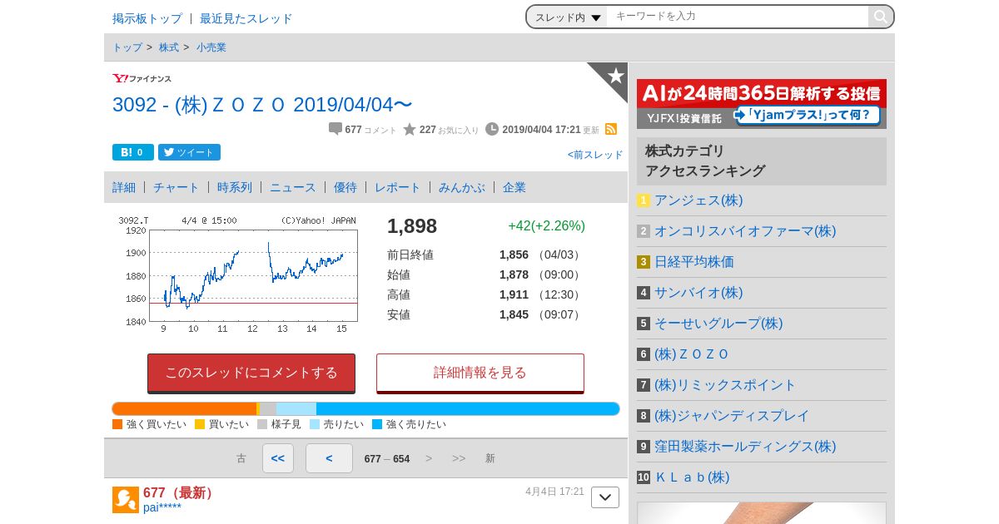Viewport: 999px width, 524px height.
Task: Click the search magnifier icon
Action: 880,17
